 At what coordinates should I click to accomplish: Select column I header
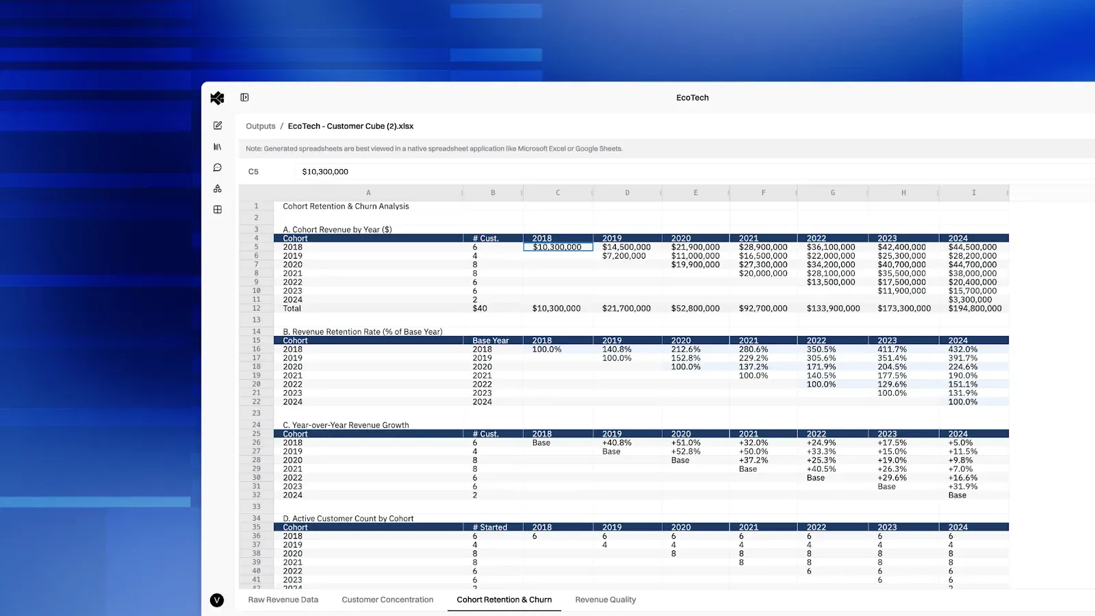click(974, 193)
